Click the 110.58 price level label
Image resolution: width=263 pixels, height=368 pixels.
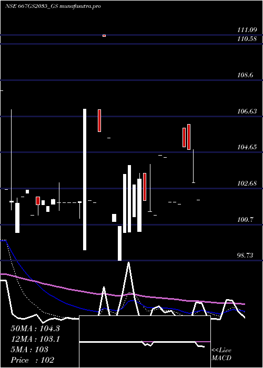click(247, 39)
